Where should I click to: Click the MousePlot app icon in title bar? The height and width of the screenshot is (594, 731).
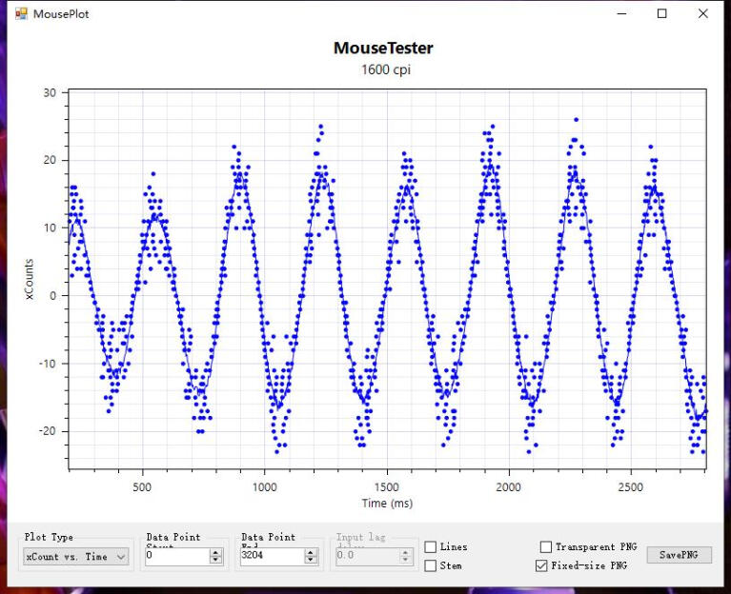pyautogui.click(x=21, y=14)
